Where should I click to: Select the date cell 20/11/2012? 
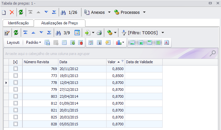pyautogui.click(x=82, y=69)
